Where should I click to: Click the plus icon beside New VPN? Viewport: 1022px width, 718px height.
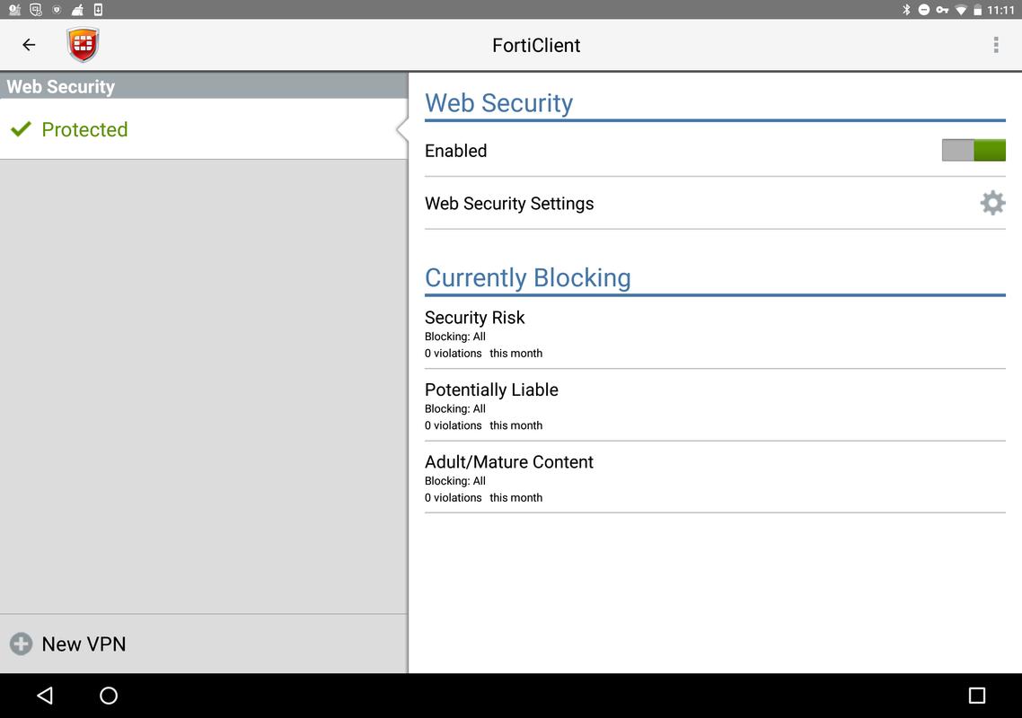tap(21, 644)
